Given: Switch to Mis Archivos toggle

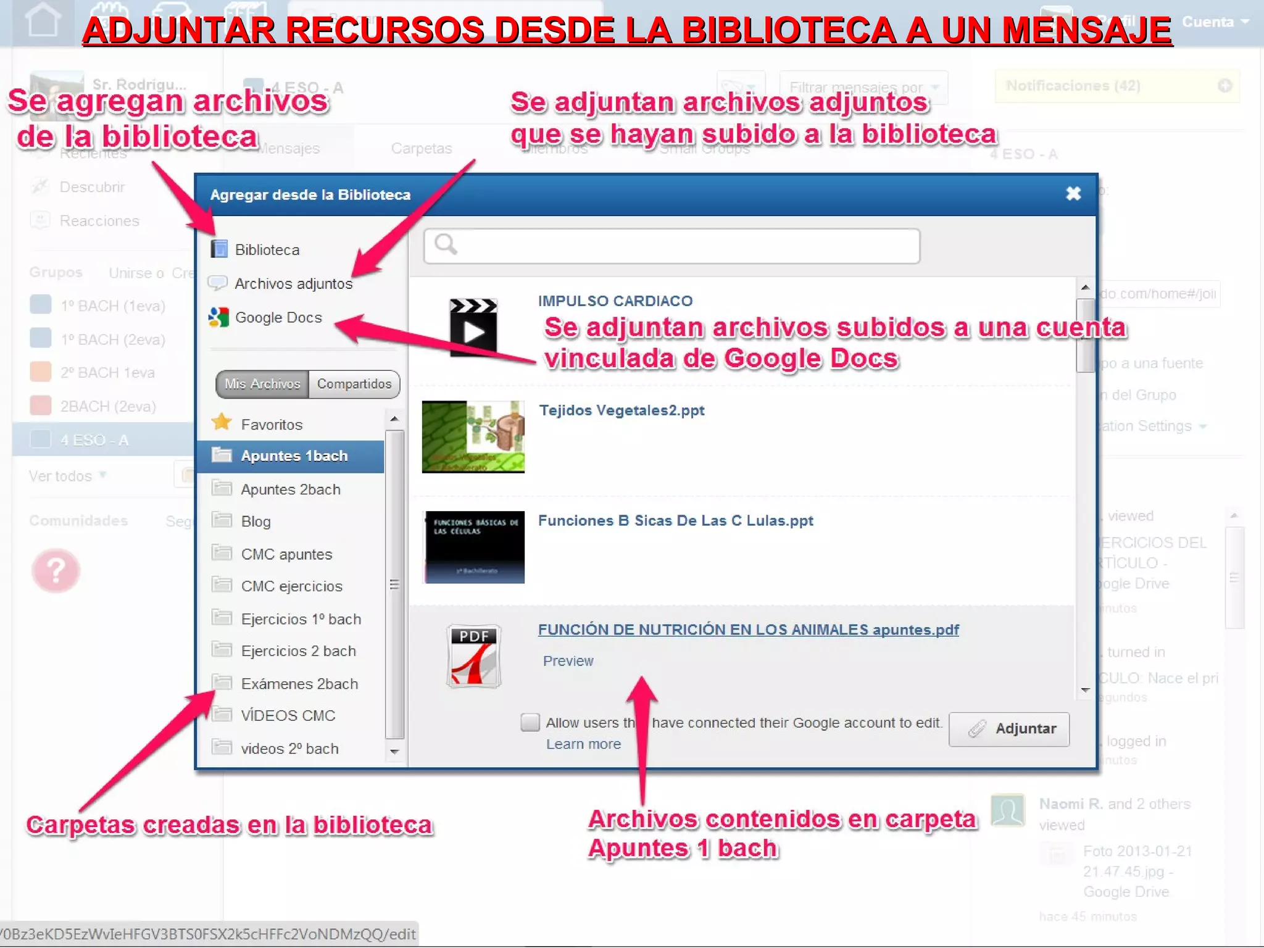Looking at the screenshot, I should [262, 384].
